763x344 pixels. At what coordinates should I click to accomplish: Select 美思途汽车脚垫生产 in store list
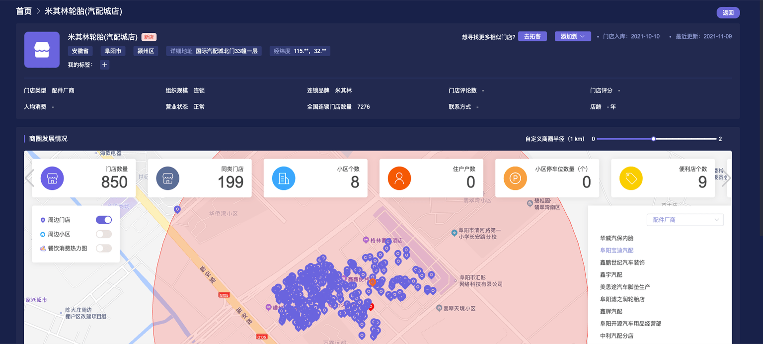[625, 287]
